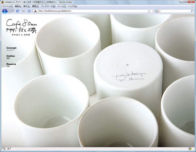Open the address bar history dropdown

pyautogui.click(x=152, y=11)
